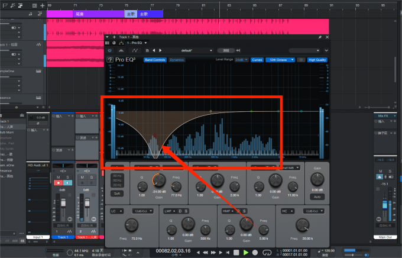The image size is (402, 258).
Task: Click the yellow band node on the EQ curve
Action: pos(210,111)
